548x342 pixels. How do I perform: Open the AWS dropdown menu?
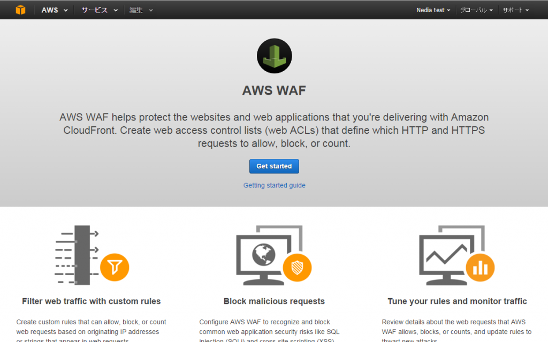(x=55, y=10)
